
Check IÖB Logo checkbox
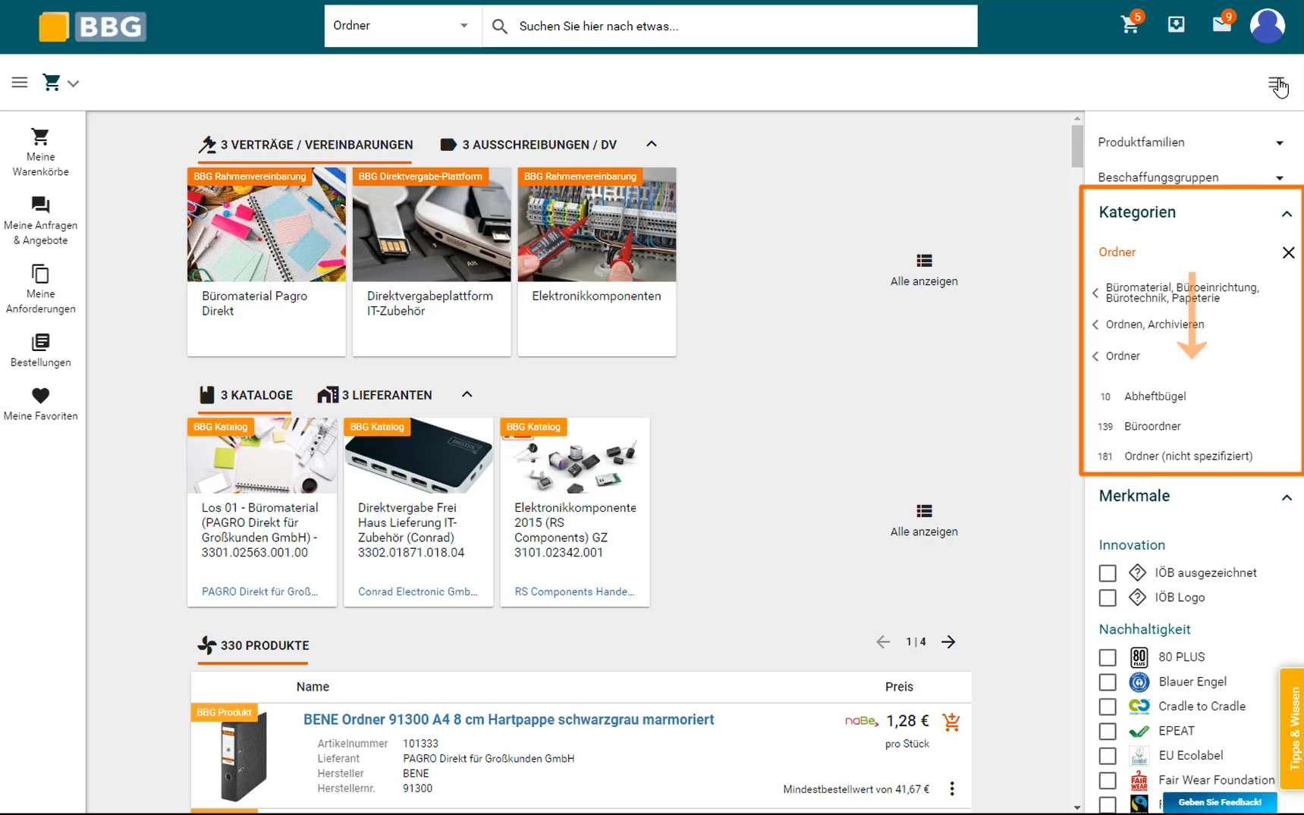[1108, 597]
